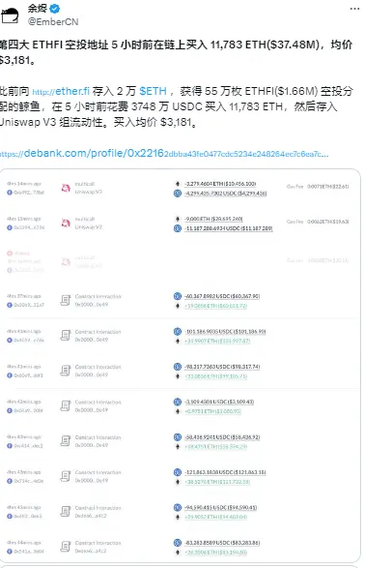Select the amount -98,317.7363 USDC
Screen dimensions: 365x568
[x=222, y=367]
